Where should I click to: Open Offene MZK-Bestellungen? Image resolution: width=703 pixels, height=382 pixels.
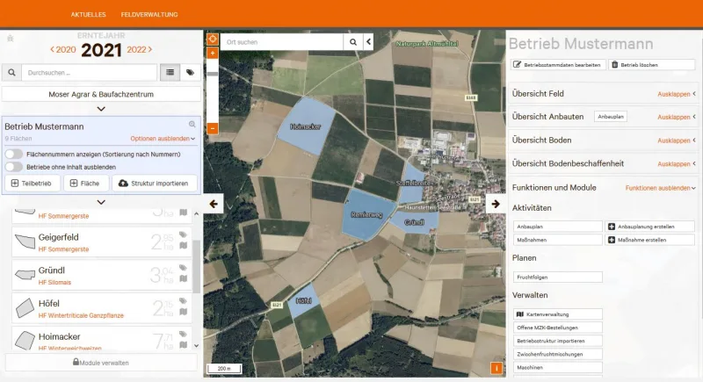tap(558, 328)
